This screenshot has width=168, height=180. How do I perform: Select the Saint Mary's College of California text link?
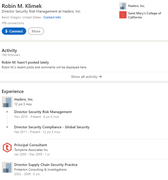144,15
